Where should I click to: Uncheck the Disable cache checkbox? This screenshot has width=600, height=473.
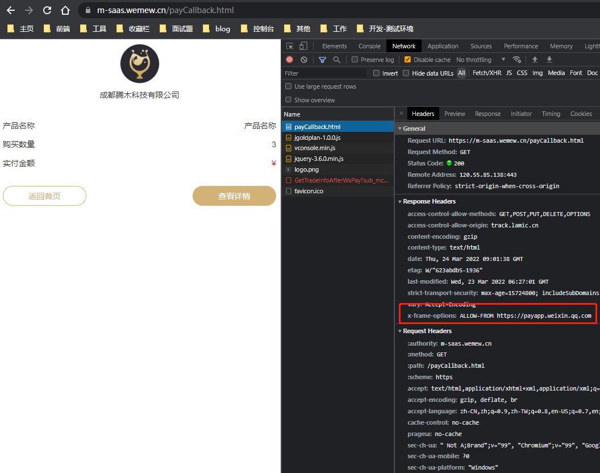pyautogui.click(x=407, y=59)
